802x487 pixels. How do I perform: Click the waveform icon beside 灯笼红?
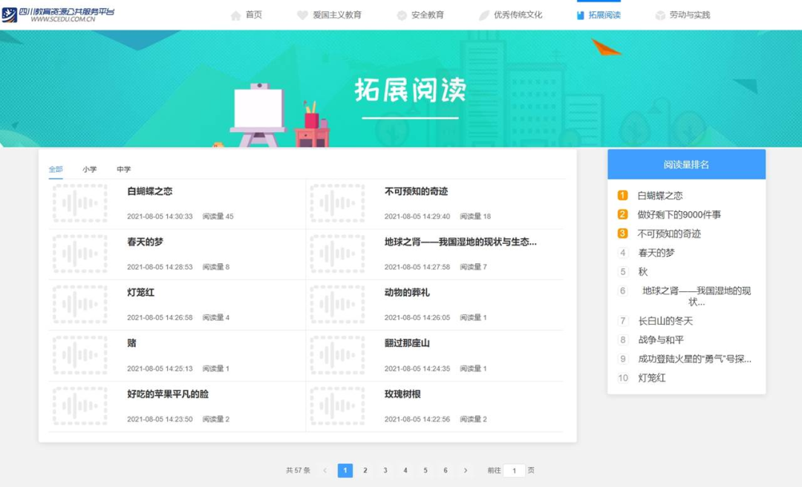(80, 304)
